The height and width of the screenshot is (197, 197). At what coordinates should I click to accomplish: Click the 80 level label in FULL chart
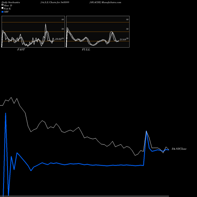coord(127,19)
